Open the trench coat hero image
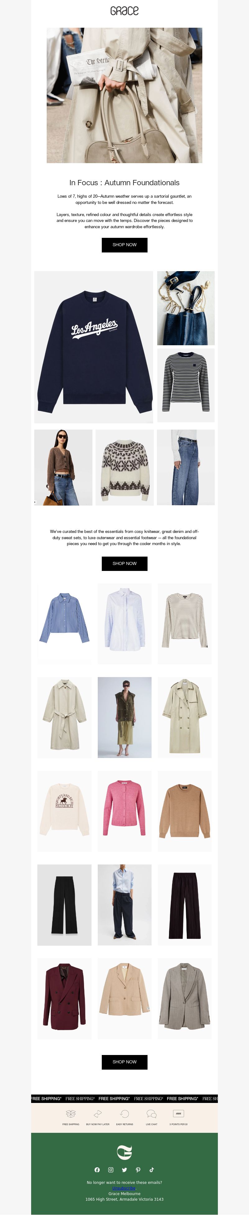 (x=125, y=95)
